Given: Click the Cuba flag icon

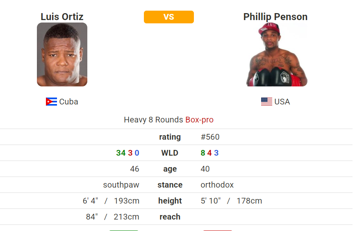Looking at the screenshot, I should 51,102.
